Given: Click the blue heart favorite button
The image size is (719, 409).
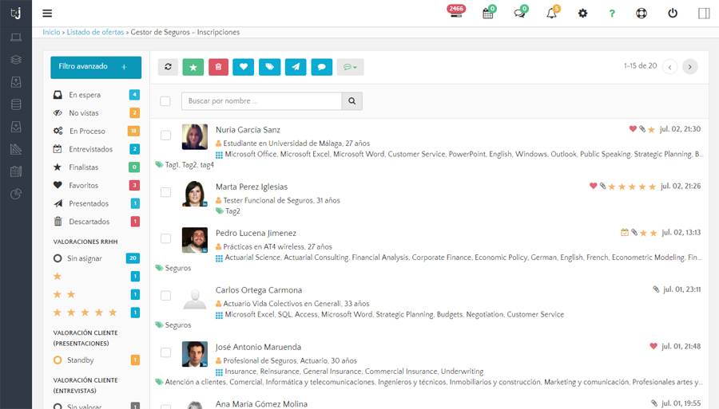Looking at the screenshot, I should pos(244,67).
